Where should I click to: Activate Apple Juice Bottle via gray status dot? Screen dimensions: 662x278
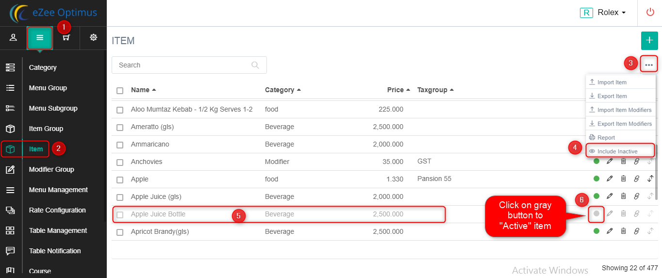596,213
